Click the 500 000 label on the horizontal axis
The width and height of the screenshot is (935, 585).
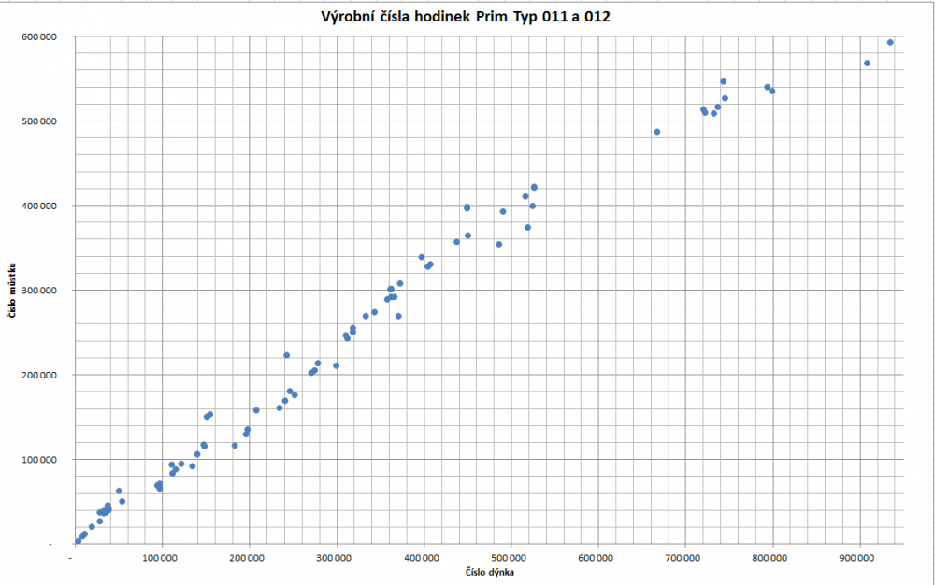pos(511,558)
